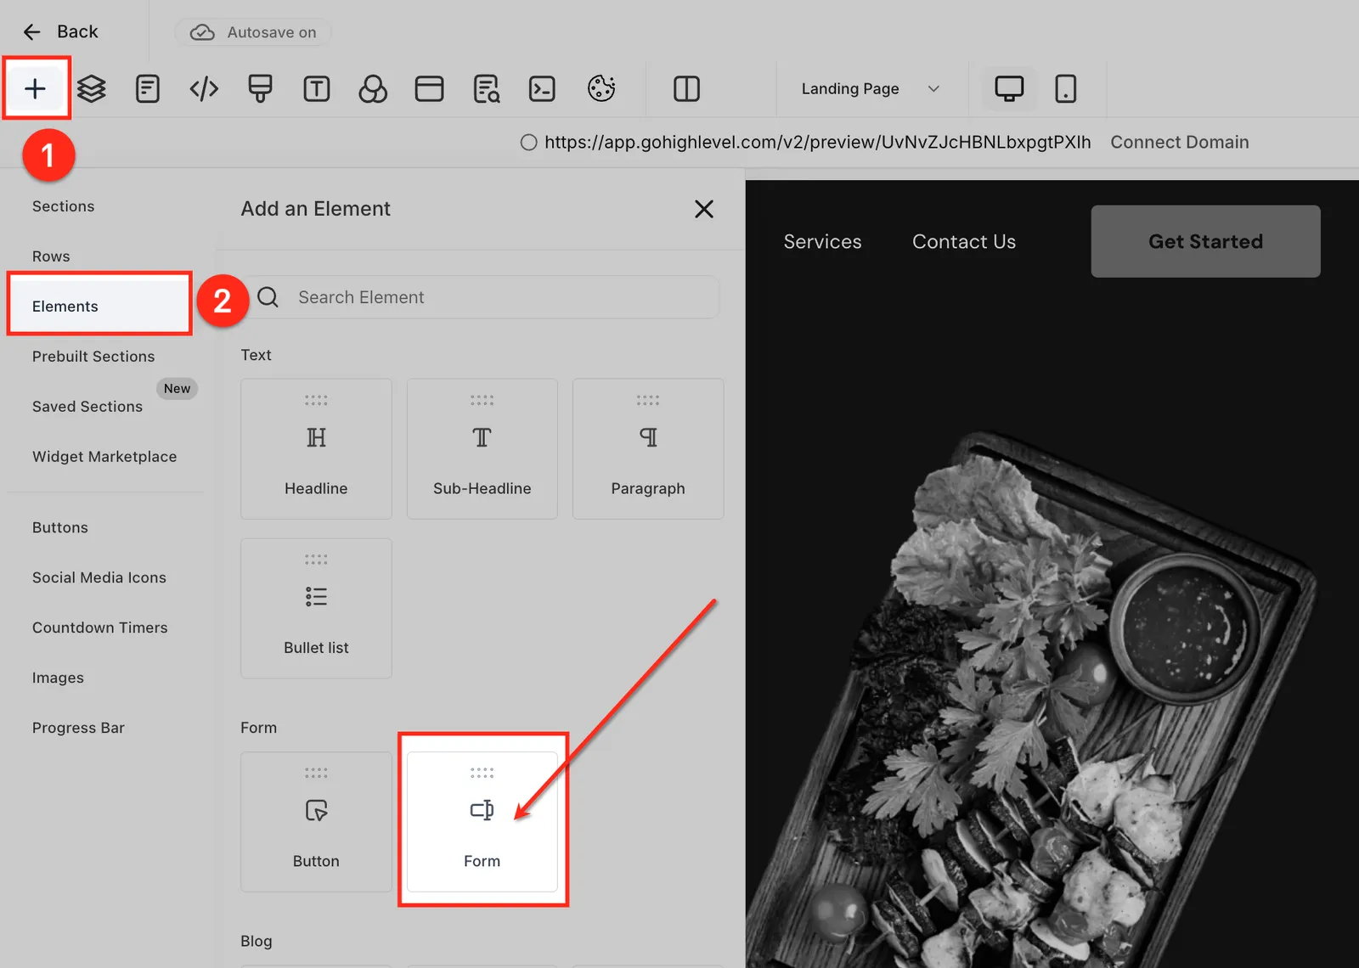Viewport: 1359px width, 968px height.
Task: Switch to desktop view
Action: [1009, 88]
